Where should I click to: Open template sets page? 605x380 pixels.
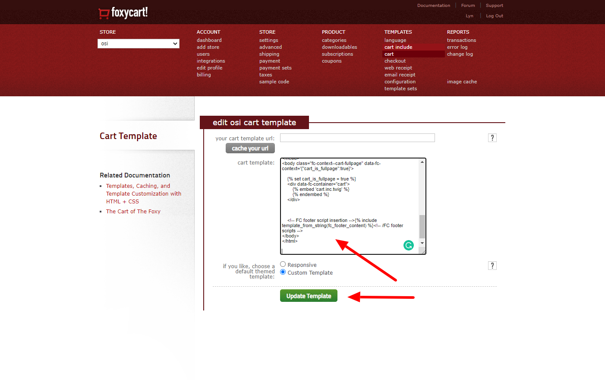pos(401,89)
